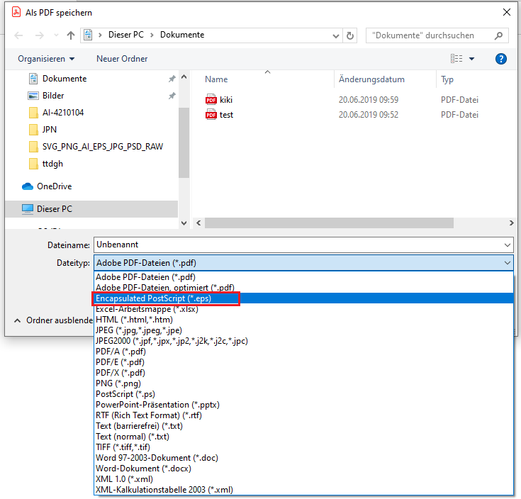Click the Dateiname text field
Screen dimensions: 521x499
pos(298,245)
